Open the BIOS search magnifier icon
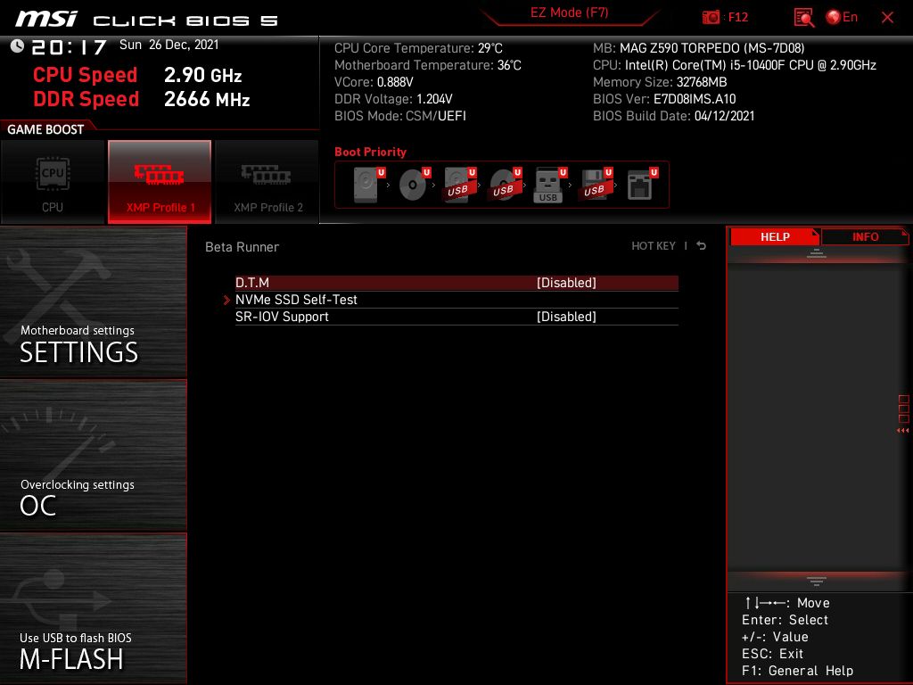The image size is (913, 685). [804, 17]
